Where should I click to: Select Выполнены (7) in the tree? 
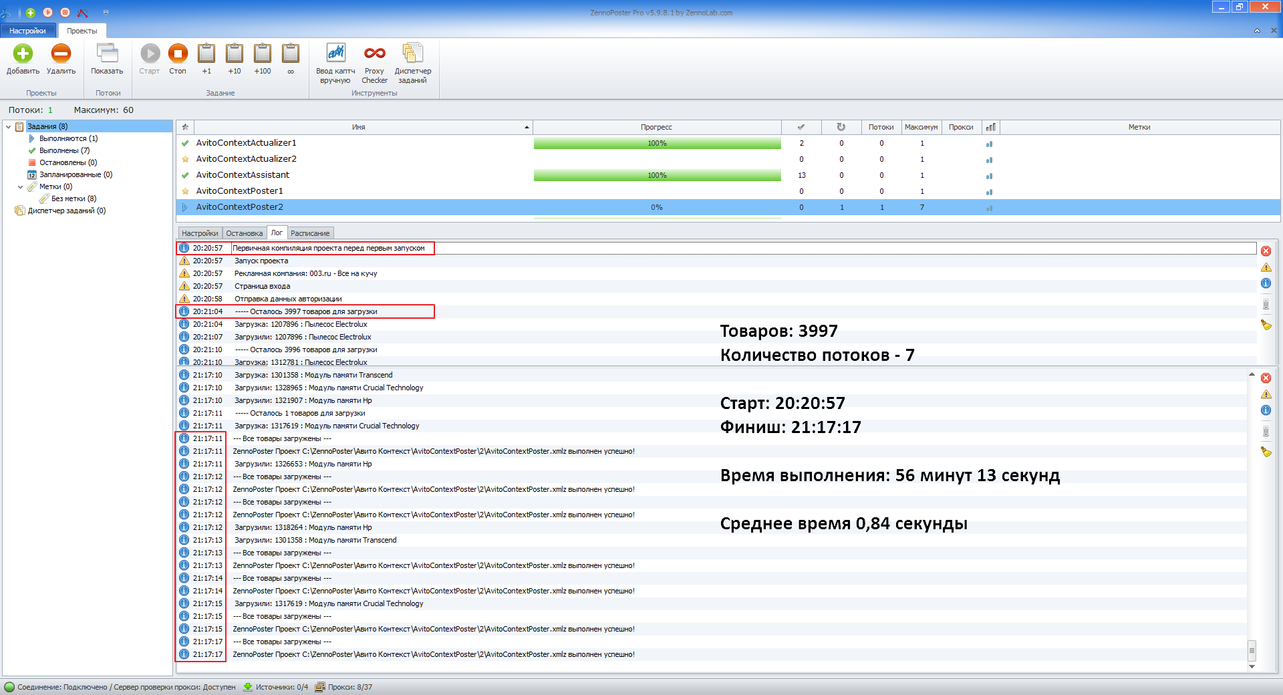pyautogui.click(x=64, y=150)
